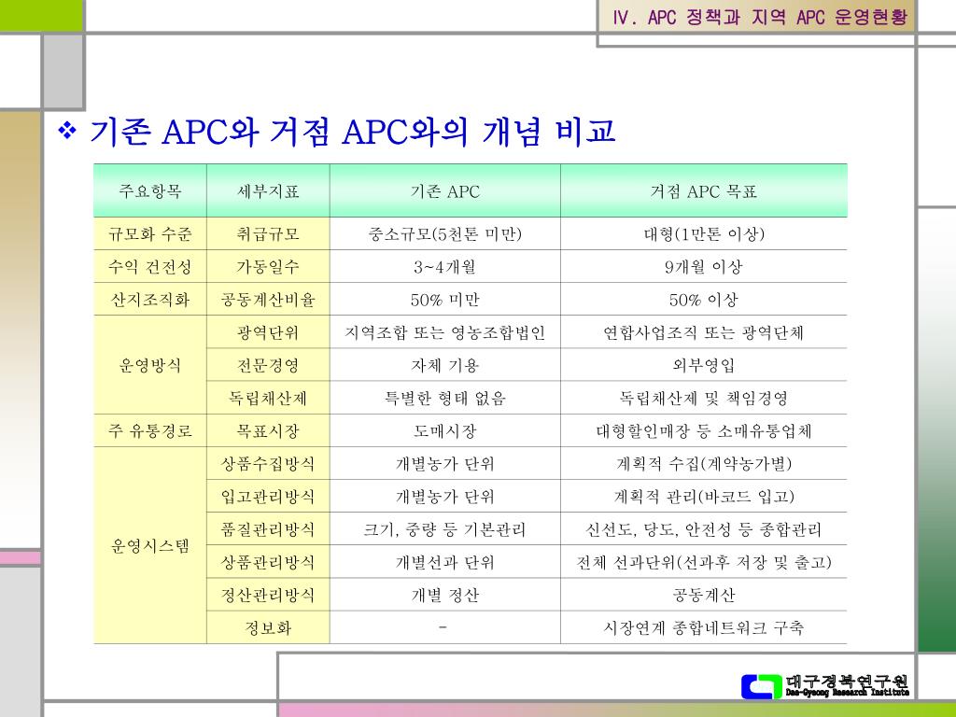Image resolution: width=956 pixels, height=717 pixels.
Task: Select the '개별선과 단위' cell
Action: [445, 562]
